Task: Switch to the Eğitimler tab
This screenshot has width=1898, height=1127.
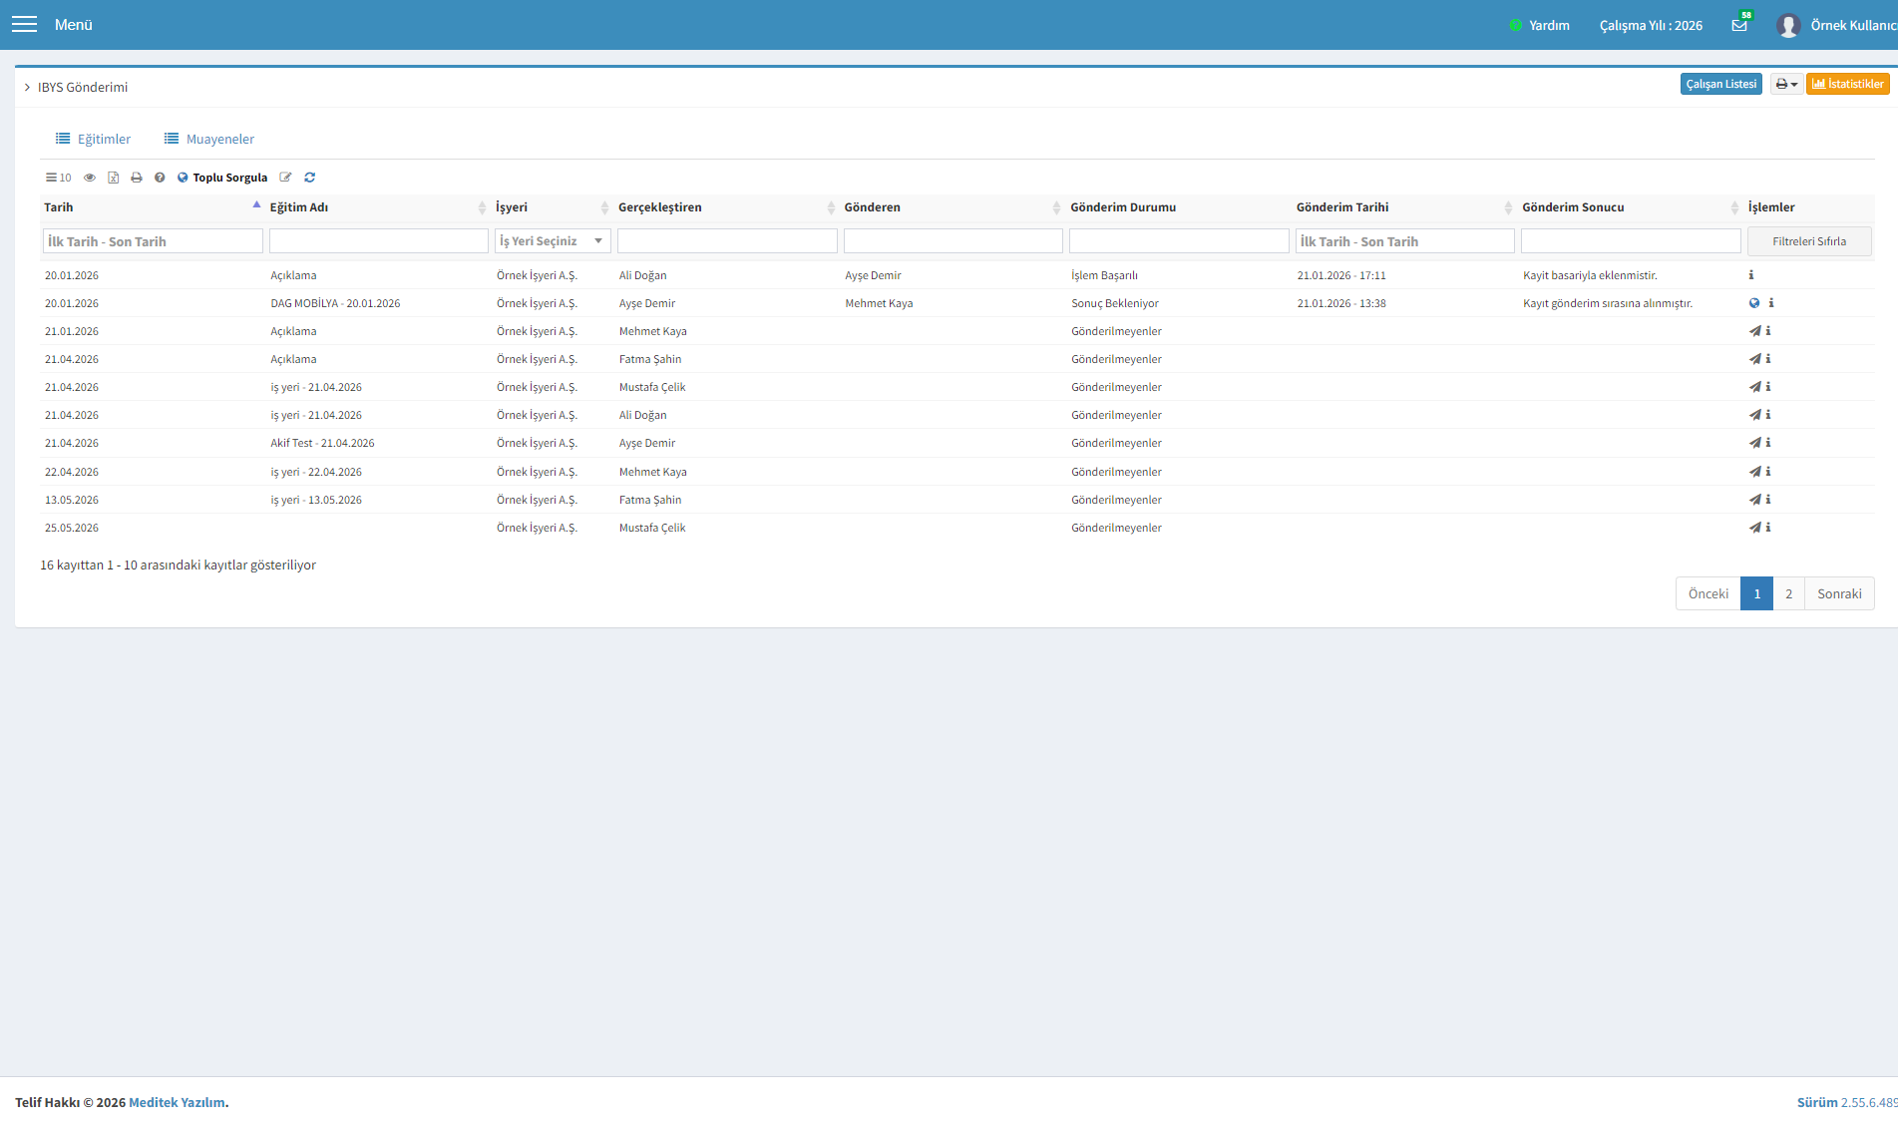Action: coord(94,139)
